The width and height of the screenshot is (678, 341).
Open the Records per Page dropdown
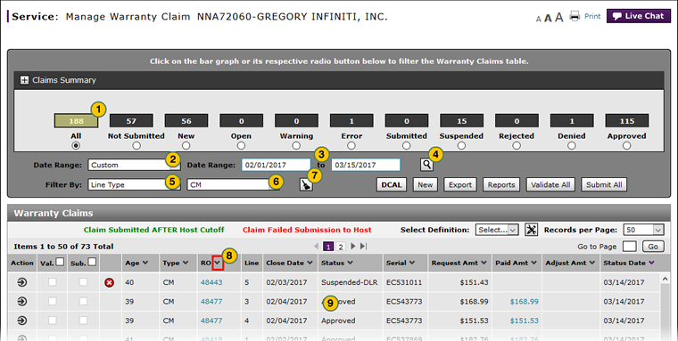click(643, 230)
